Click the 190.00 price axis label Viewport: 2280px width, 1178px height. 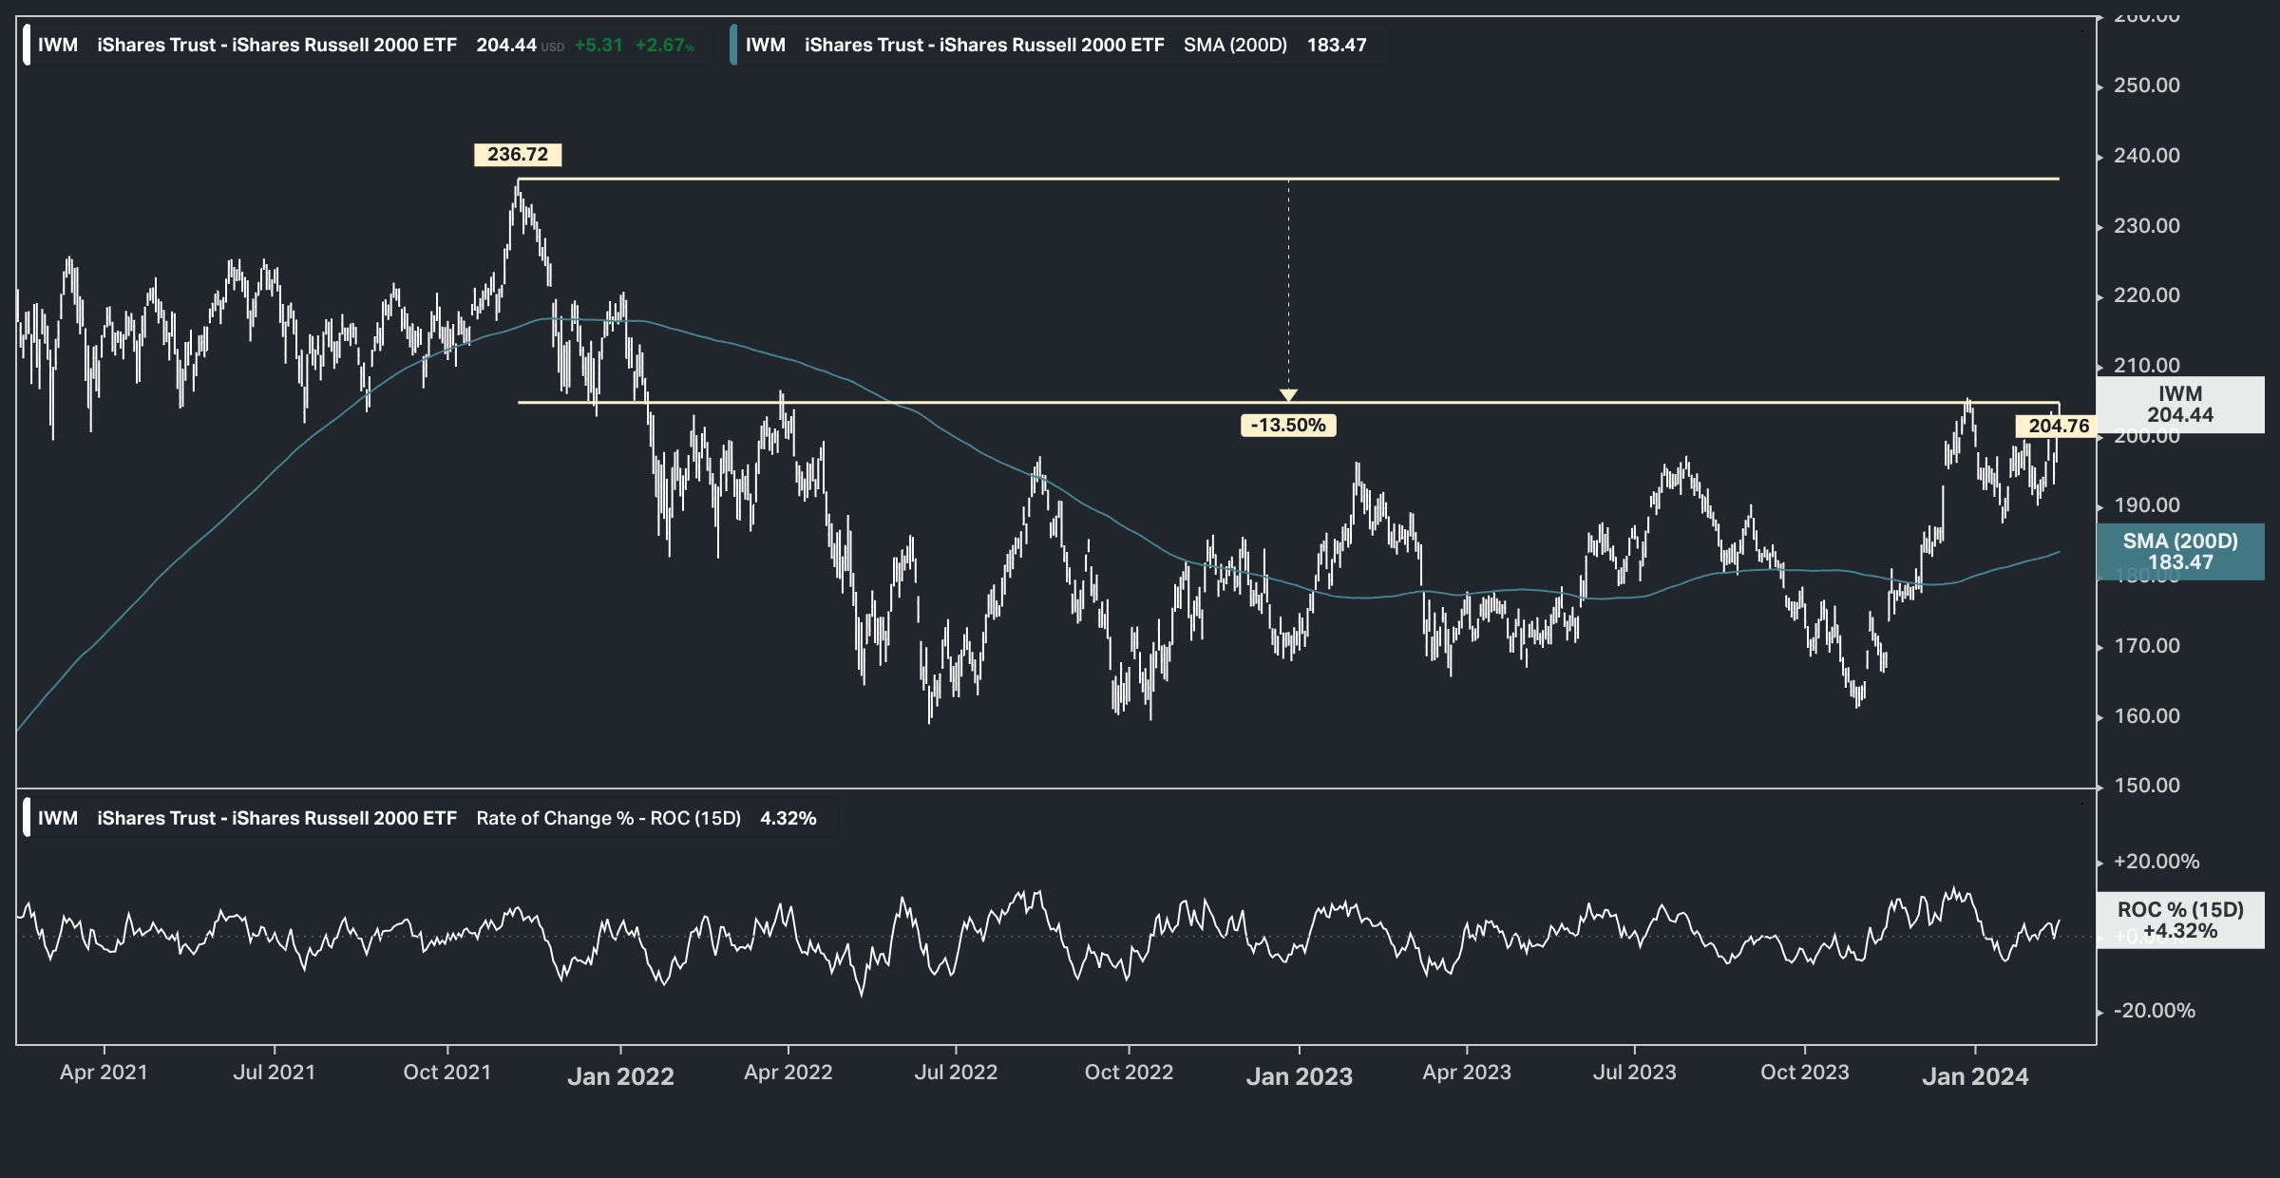[x=2146, y=505]
